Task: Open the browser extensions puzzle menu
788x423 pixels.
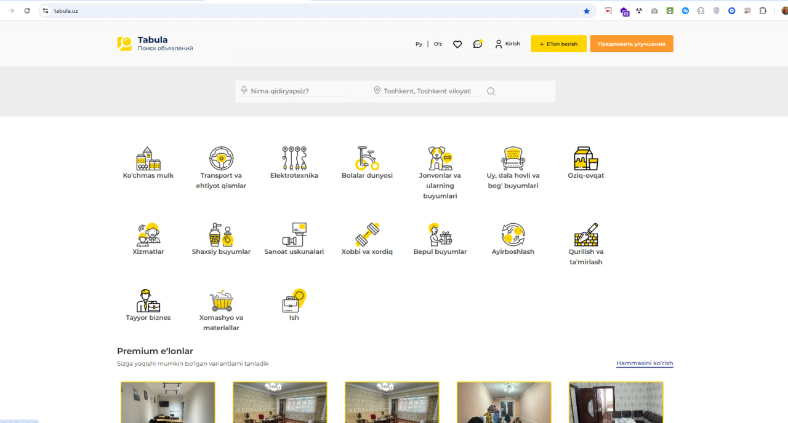Action: click(x=763, y=11)
